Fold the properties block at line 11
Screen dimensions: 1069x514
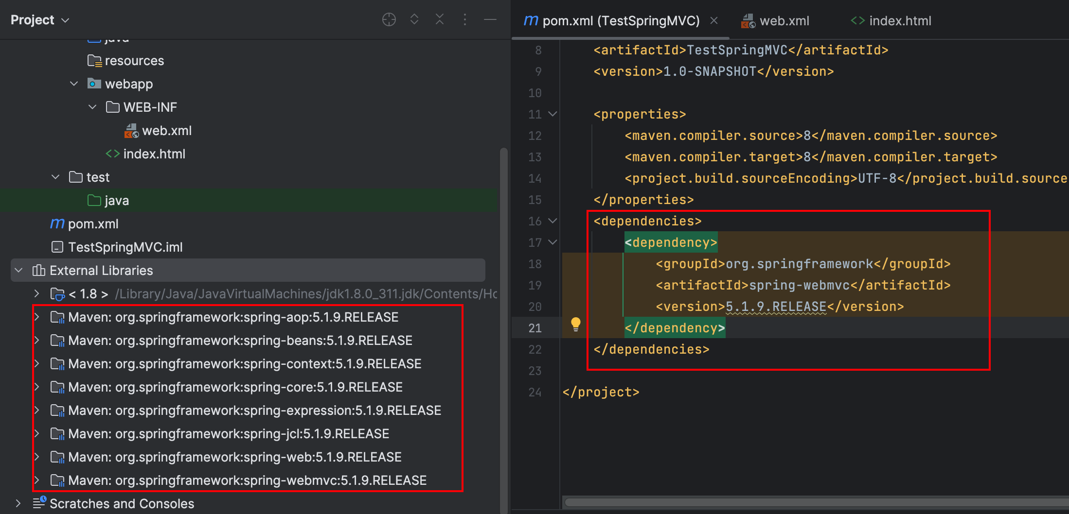pos(552,114)
